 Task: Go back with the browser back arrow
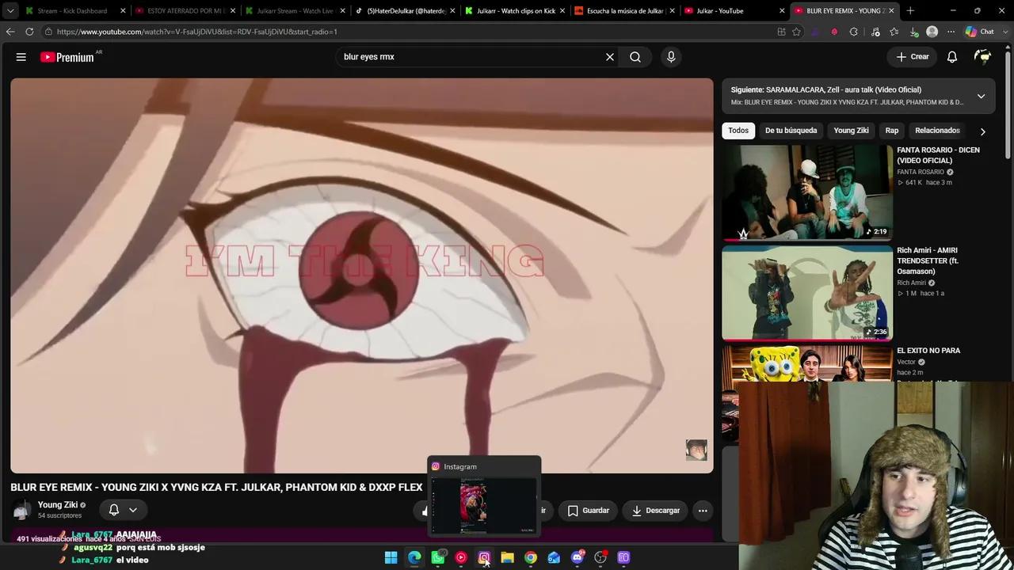[x=10, y=32]
